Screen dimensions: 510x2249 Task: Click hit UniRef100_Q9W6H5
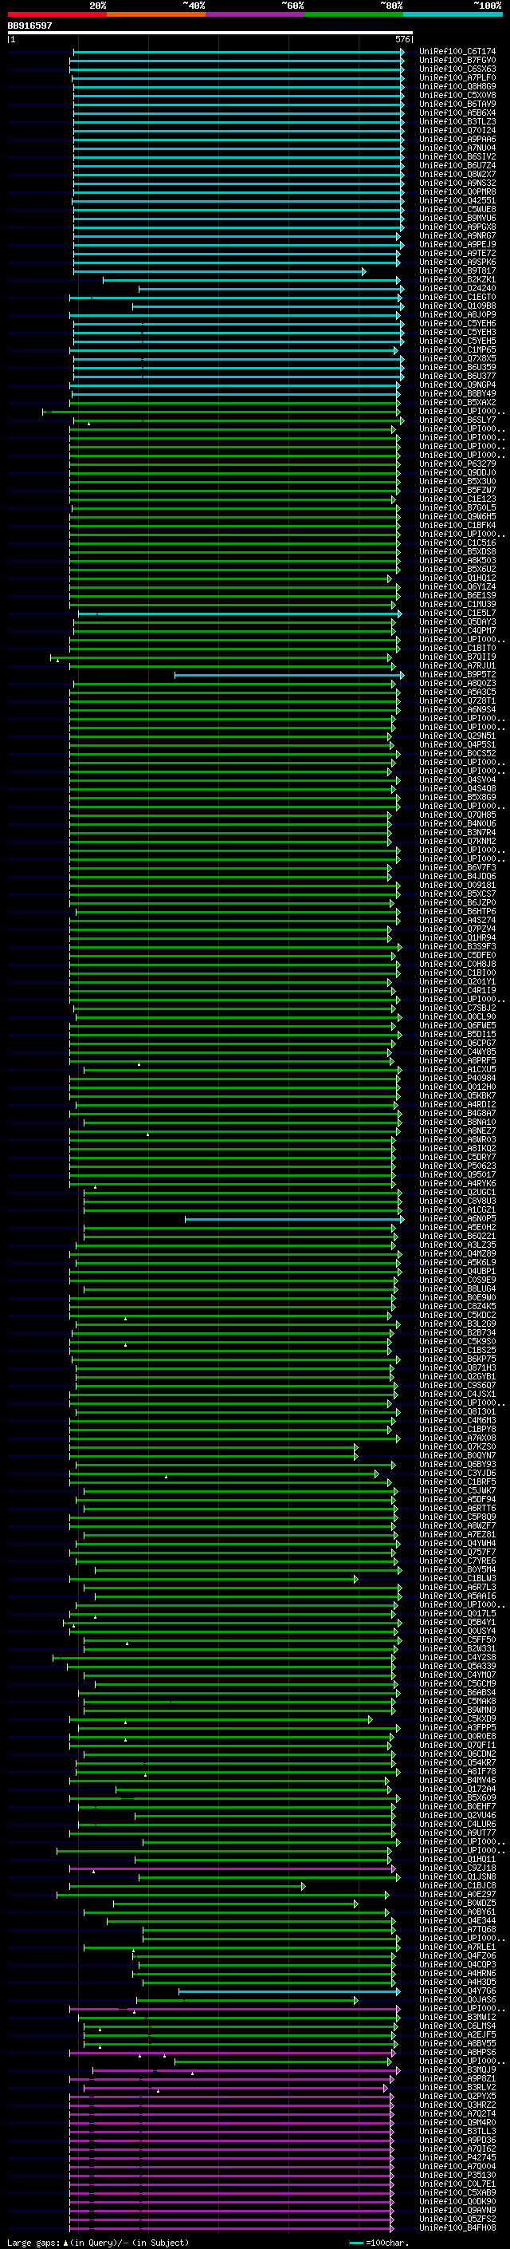coord(457,516)
